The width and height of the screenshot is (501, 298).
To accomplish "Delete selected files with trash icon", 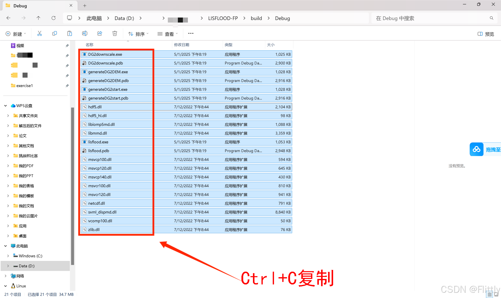I will tap(115, 33).
